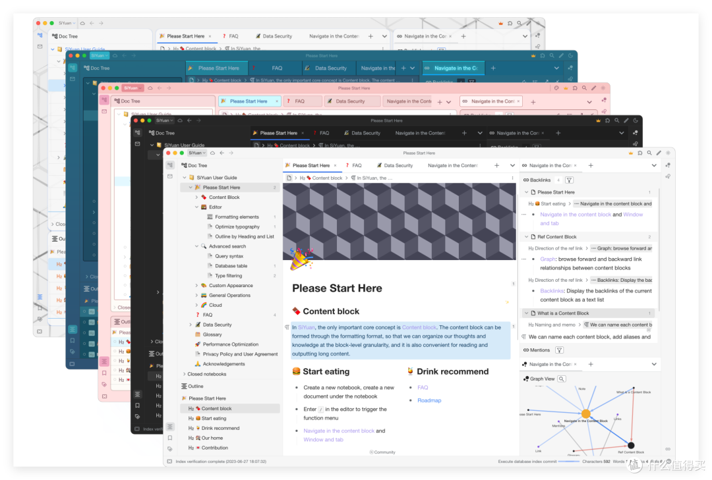This screenshot has height=480, width=712.
Task: Click the orange center node in Graph View
Action: 586,413
